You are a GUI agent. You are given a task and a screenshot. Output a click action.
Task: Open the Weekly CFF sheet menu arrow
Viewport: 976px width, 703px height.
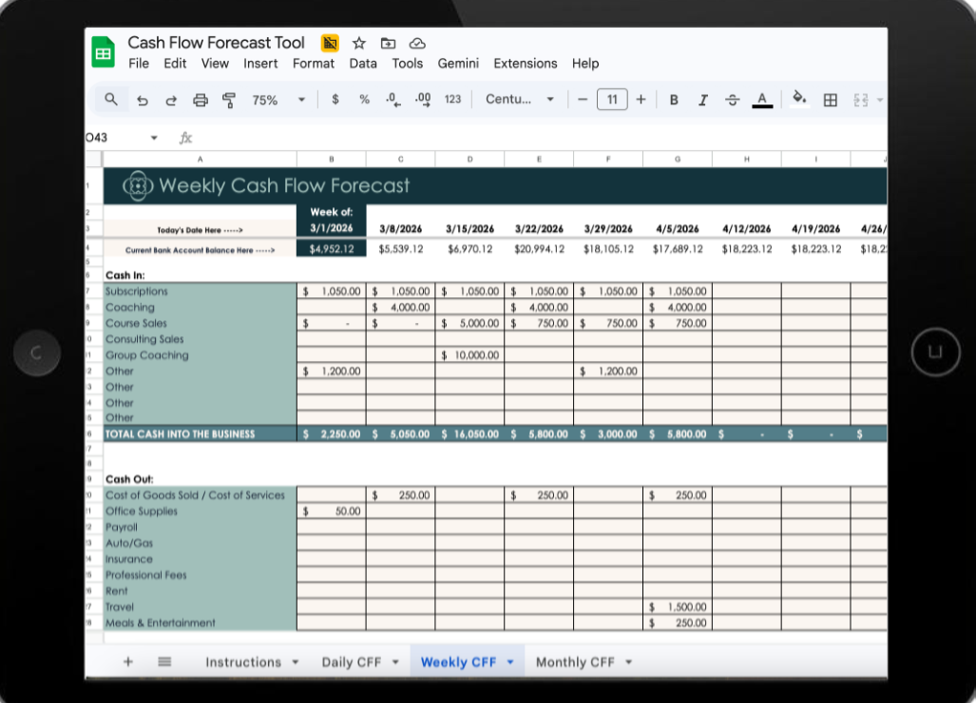point(509,661)
